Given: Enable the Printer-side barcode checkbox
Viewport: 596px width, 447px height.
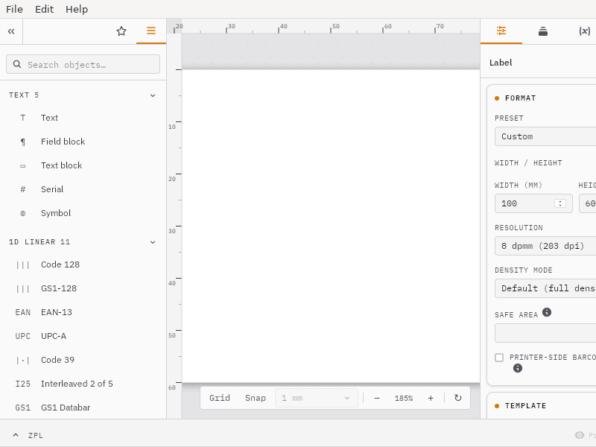Looking at the screenshot, I should (499, 358).
